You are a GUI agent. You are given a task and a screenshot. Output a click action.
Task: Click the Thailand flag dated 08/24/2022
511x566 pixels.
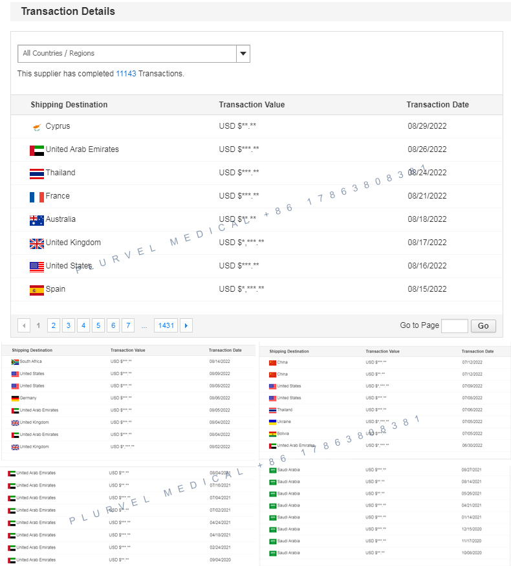click(x=37, y=174)
